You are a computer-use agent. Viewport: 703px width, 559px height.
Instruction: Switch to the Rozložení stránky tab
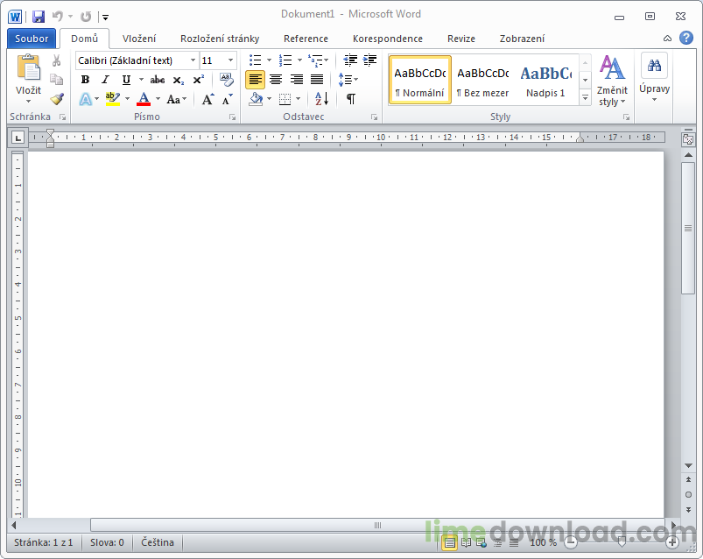click(220, 39)
